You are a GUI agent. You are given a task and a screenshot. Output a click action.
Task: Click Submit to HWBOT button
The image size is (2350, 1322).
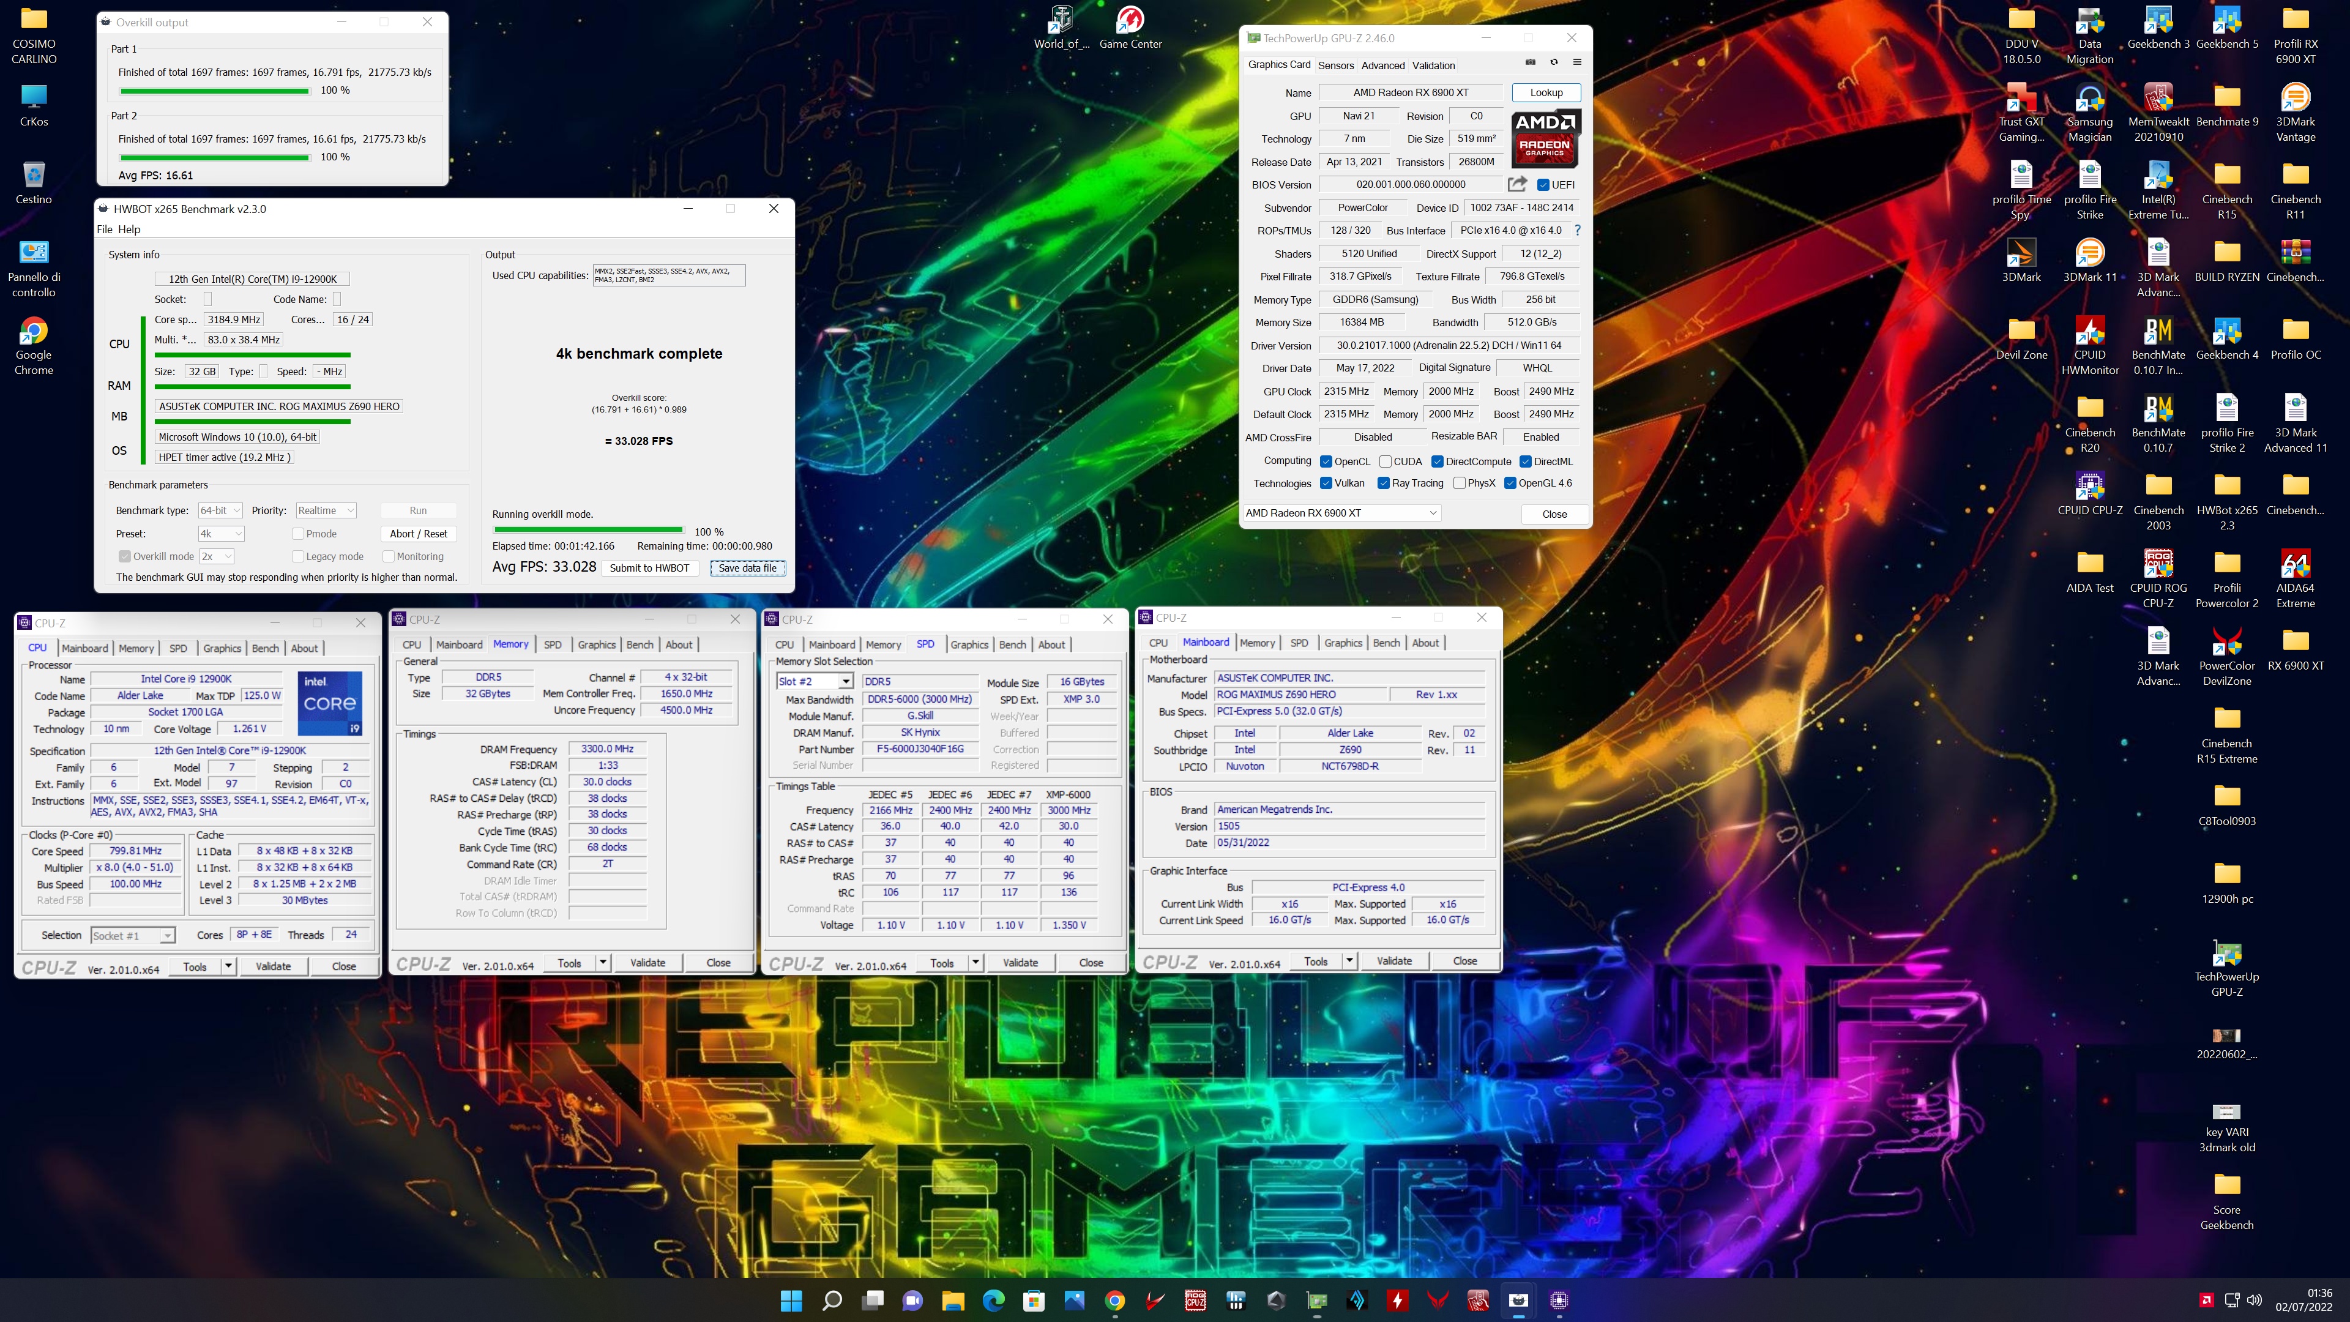(649, 567)
